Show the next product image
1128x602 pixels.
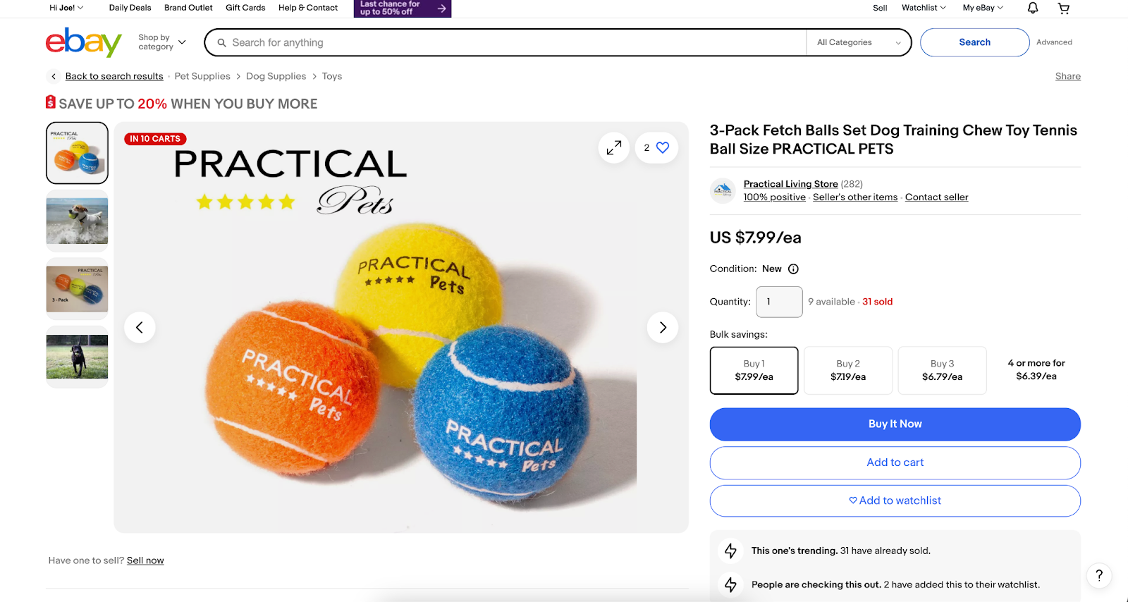pos(661,327)
